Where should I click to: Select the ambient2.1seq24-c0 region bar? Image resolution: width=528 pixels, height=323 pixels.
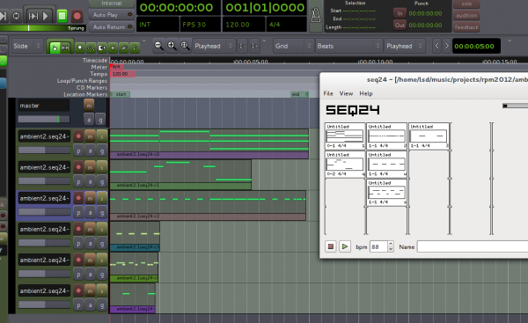(x=209, y=155)
